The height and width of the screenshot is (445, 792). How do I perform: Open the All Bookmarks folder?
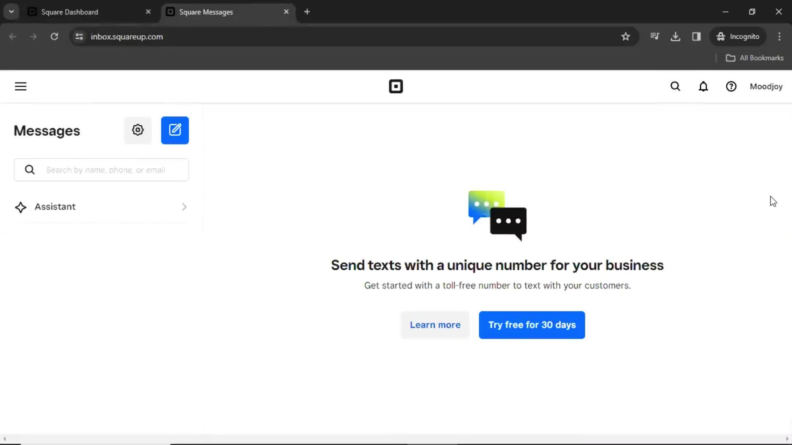click(x=754, y=58)
